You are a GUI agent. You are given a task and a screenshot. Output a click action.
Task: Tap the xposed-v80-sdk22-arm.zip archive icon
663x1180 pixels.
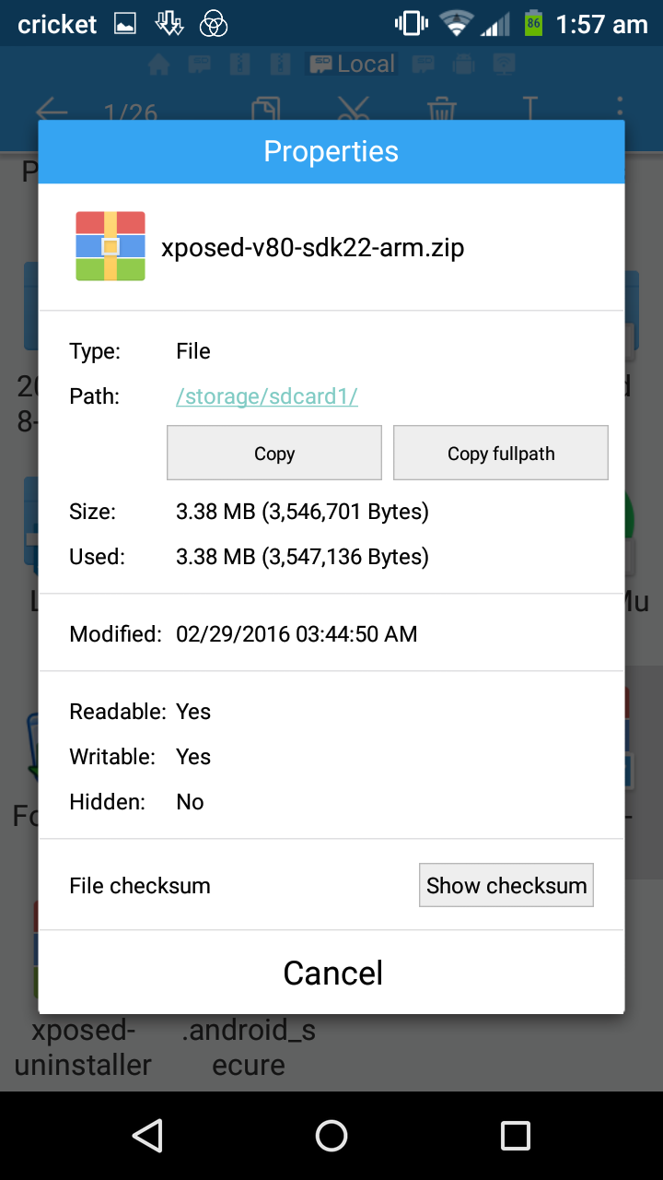coord(110,246)
